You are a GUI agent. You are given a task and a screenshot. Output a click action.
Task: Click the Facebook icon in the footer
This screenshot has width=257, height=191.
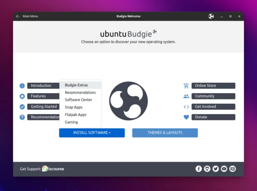[x=199, y=169]
